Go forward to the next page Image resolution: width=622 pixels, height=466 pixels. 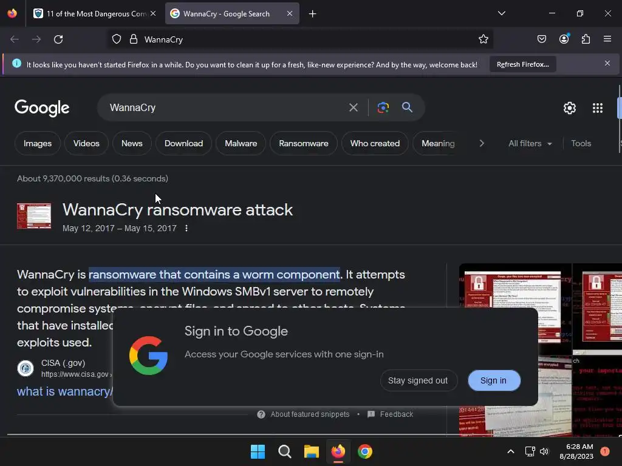coord(36,39)
